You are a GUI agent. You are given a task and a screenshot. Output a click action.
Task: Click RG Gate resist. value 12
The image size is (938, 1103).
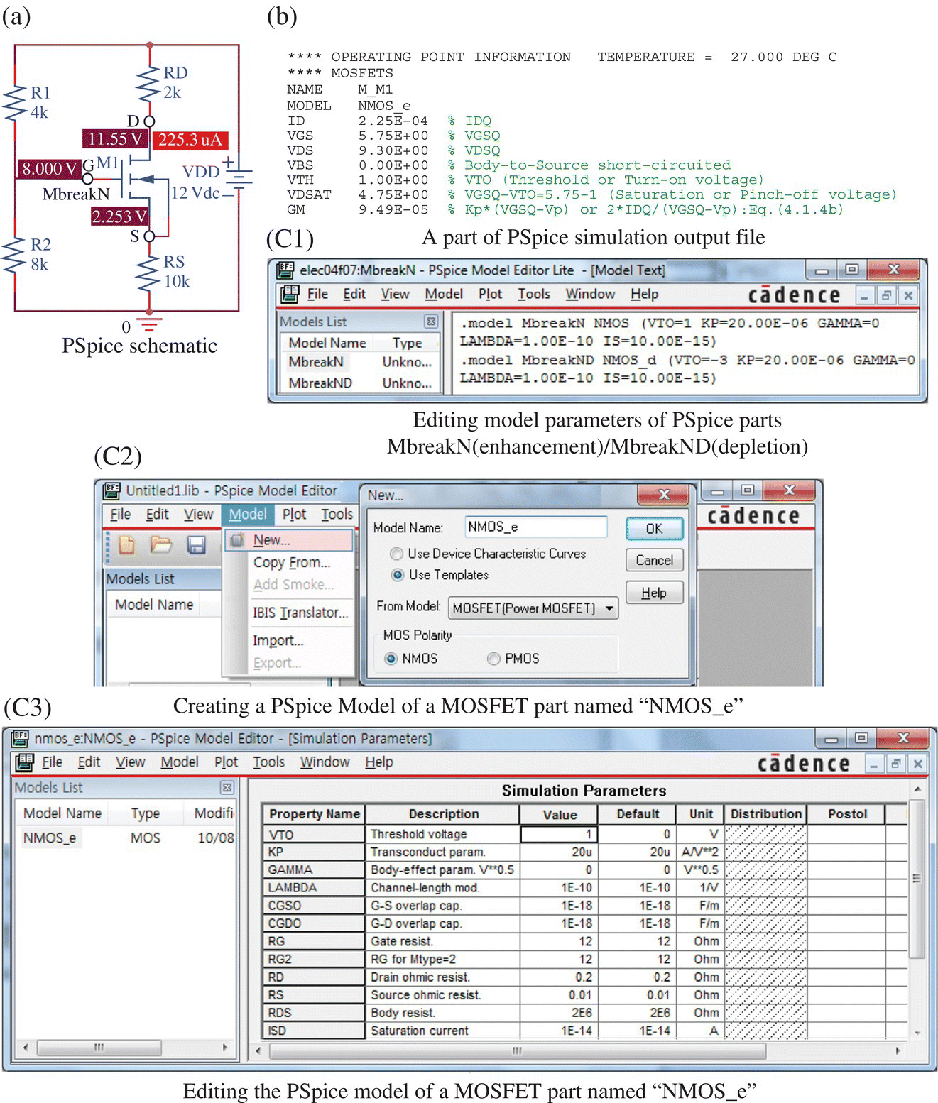pyautogui.click(x=560, y=941)
